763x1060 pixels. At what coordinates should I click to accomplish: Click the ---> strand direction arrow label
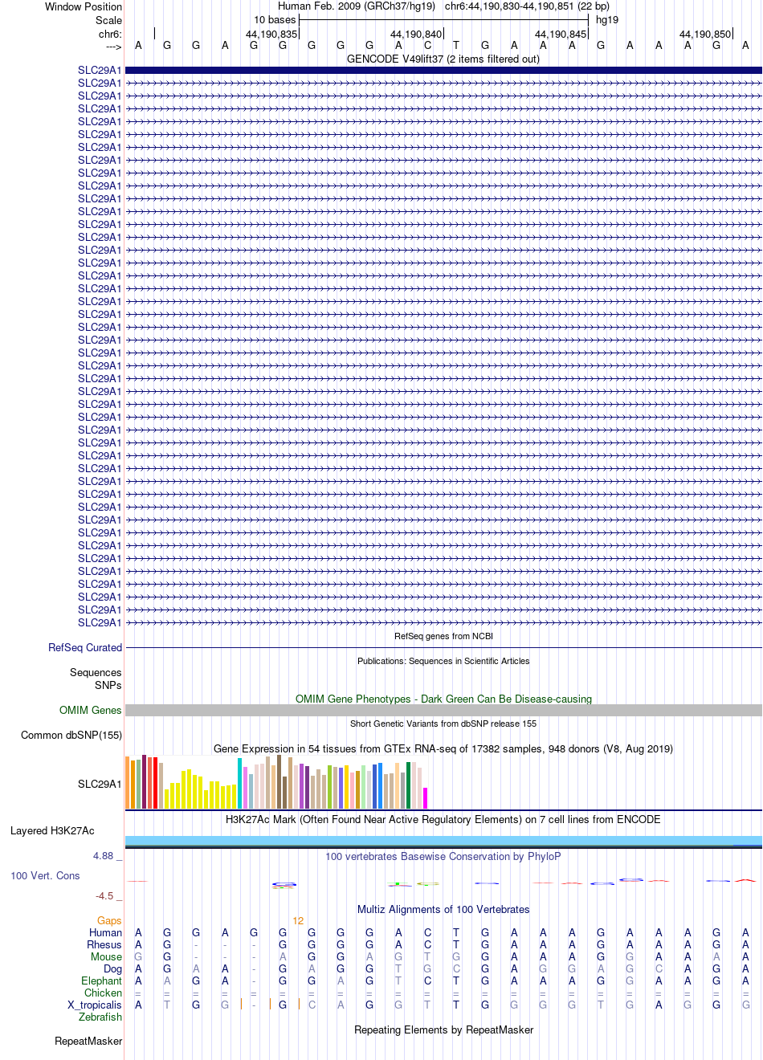113,47
